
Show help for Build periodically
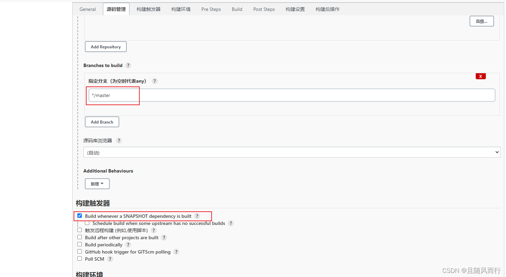coord(128,245)
